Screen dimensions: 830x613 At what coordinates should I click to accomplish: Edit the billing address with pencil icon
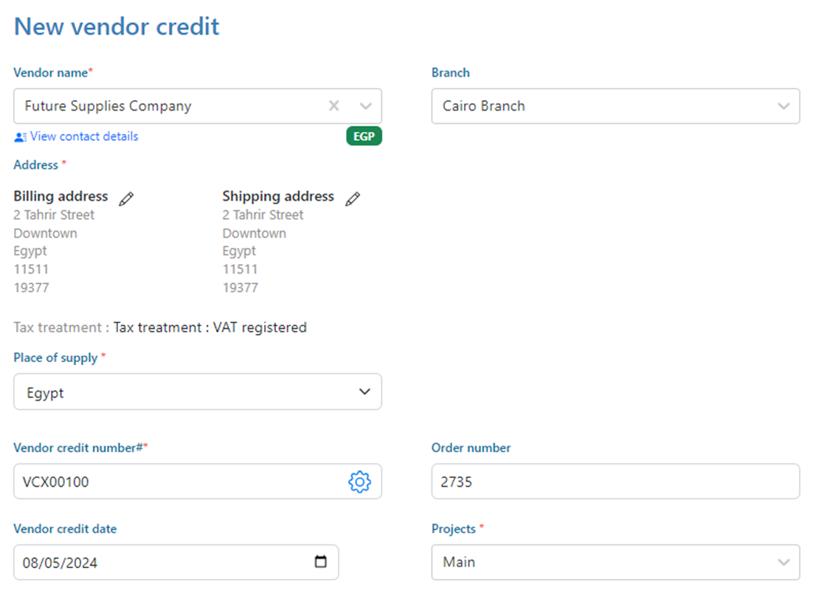(126, 198)
